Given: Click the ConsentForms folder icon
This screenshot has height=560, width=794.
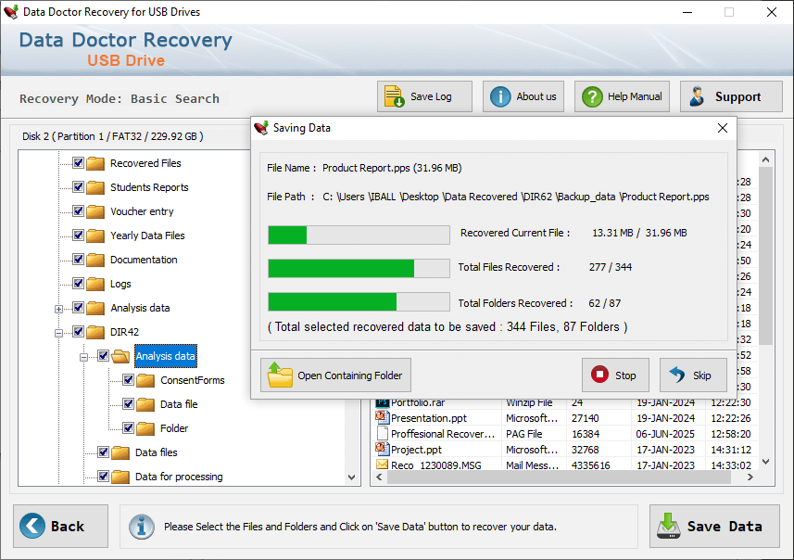Looking at the screenshot, I should click(145, 380).
